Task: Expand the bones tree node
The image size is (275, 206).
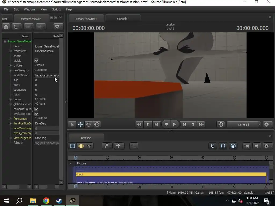Action: pos(10,99)
